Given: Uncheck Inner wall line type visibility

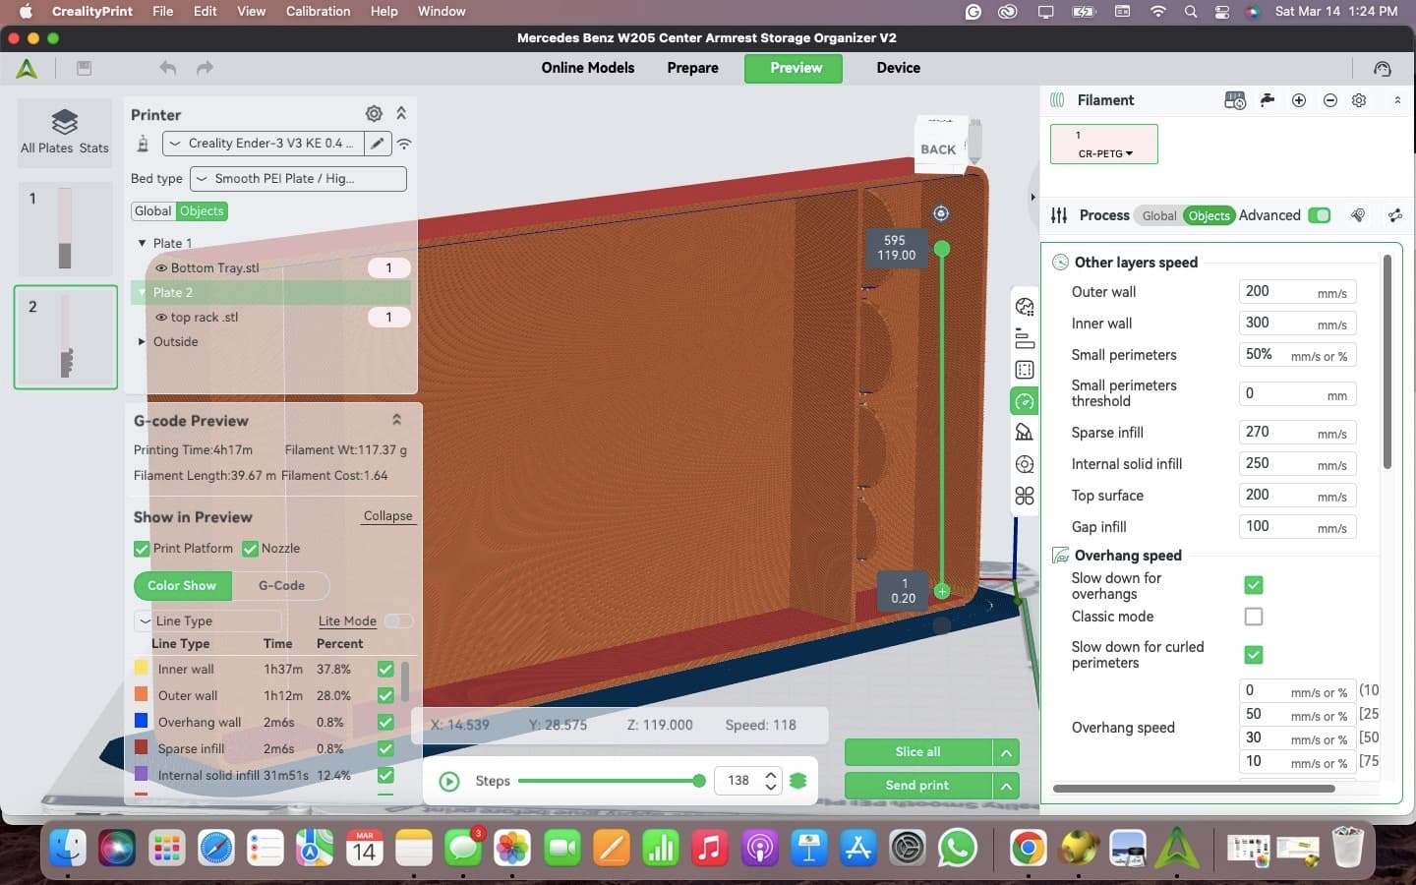Looking at the screenshot, I should [385, 669].
